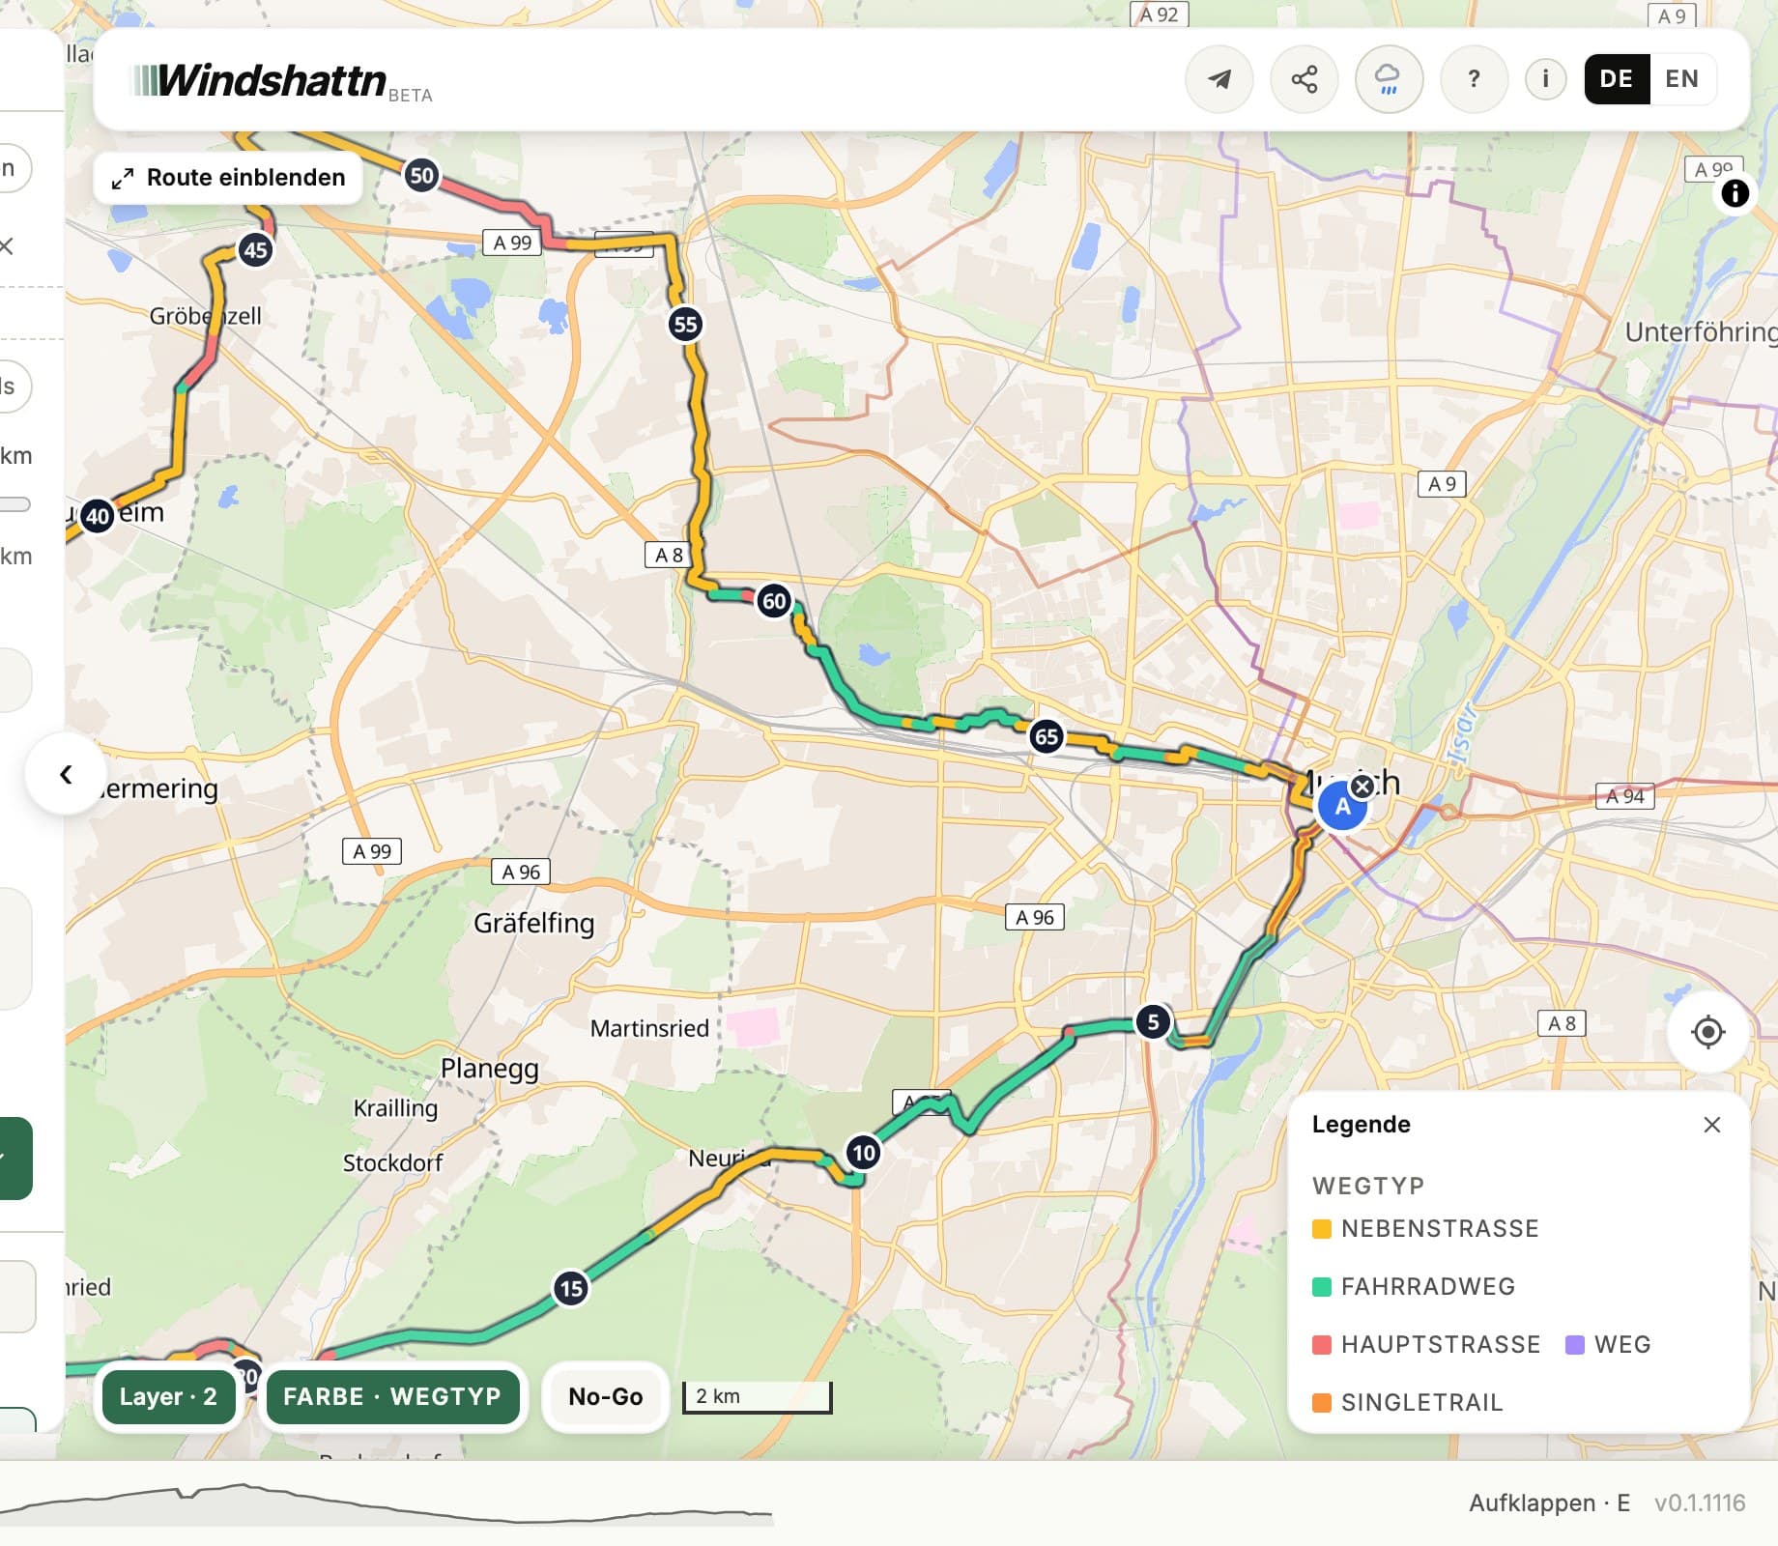Click Hauptstrasse red legend swatch

click(1322, 1345)
